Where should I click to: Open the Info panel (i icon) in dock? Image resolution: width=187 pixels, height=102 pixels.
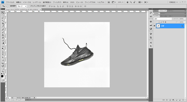coord(151,29)
